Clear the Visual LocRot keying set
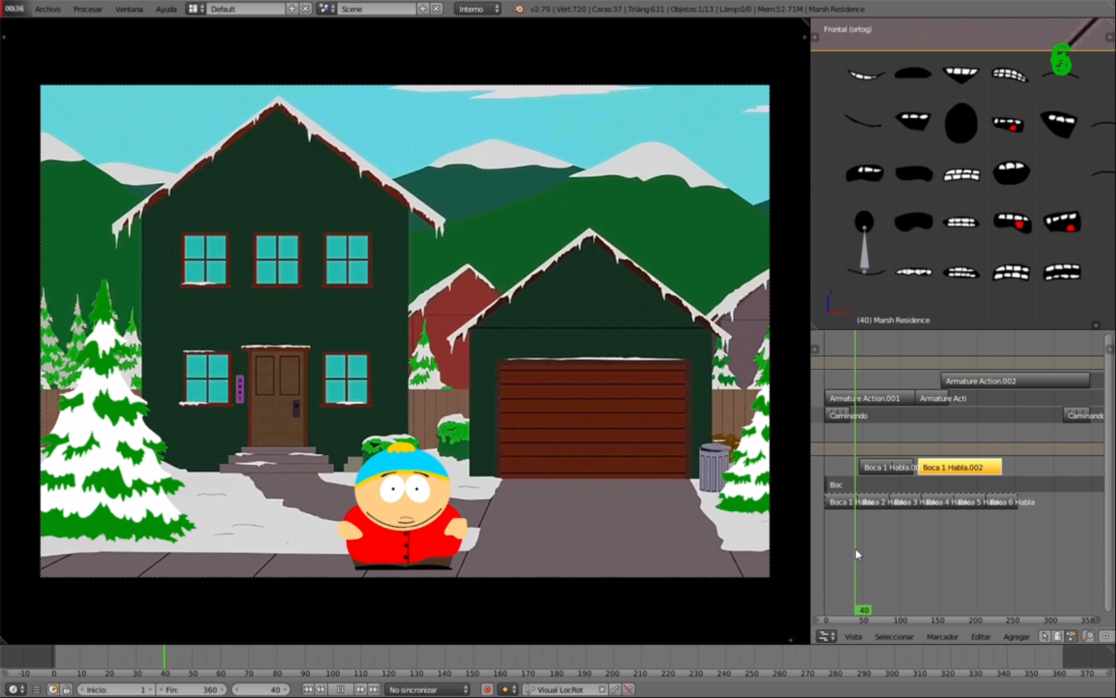 click(602, 690)
